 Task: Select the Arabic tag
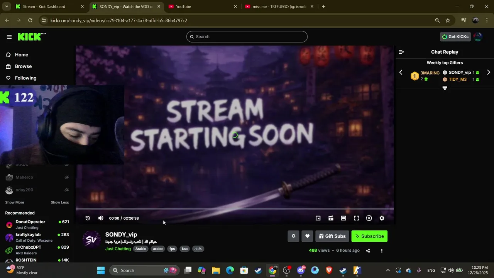[141, 249]
